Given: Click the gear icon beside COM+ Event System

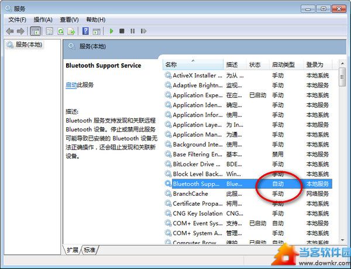Looking at the screenshot, I should [x=168, y=223].
